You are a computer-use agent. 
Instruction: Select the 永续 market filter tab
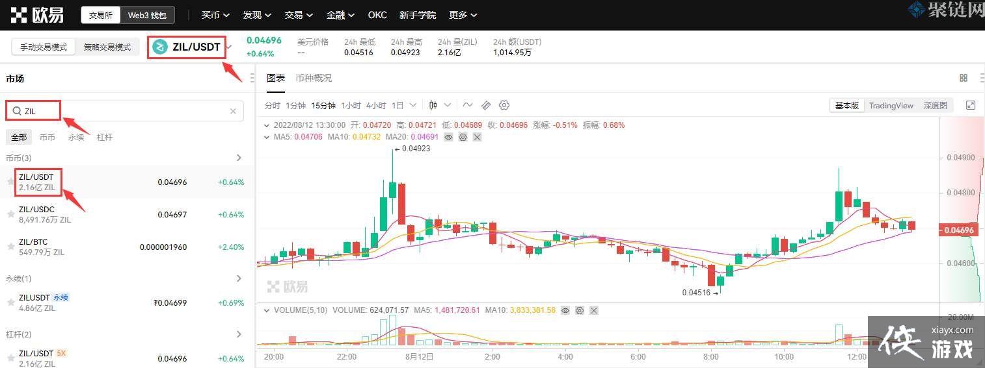(76, 137)
